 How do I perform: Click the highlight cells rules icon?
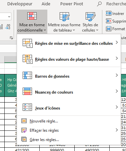(x=28, y=43)
